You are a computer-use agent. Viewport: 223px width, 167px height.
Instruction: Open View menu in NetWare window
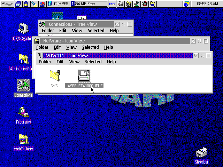click(71, 47)
